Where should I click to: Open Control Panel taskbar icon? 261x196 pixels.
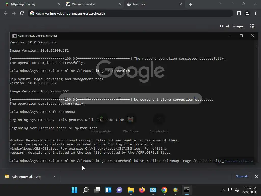coord(153,190)
